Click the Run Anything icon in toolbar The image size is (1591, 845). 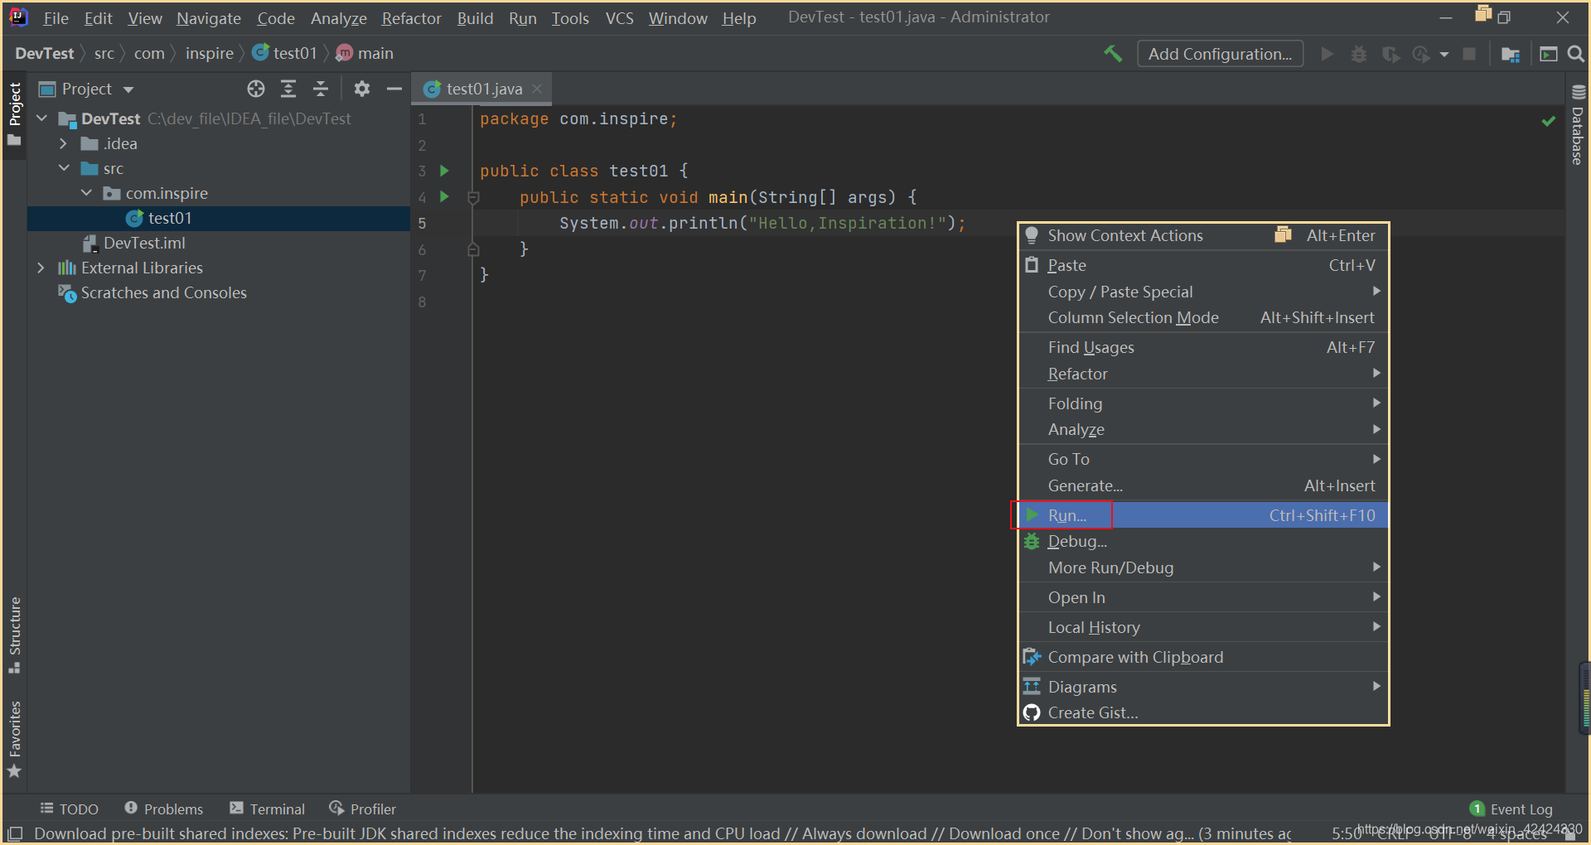coord(1548,54)
